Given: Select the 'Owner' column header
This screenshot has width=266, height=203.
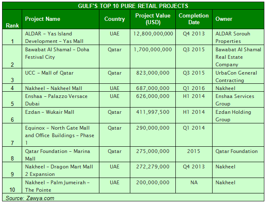Looking at the screenshot, I should (224, 19).
